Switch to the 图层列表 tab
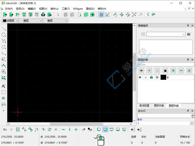This screenshot has width=195, height=146. [174, 106]
